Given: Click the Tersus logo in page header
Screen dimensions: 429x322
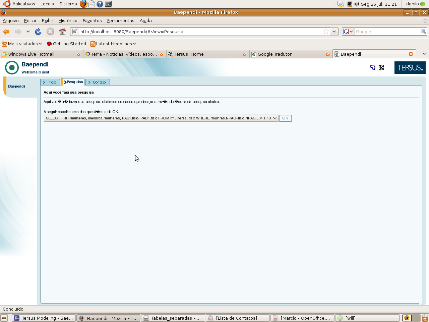Looking at the screenshot, I should 410,67.
